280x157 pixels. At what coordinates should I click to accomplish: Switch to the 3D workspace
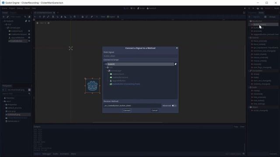[x=133, y=8]
